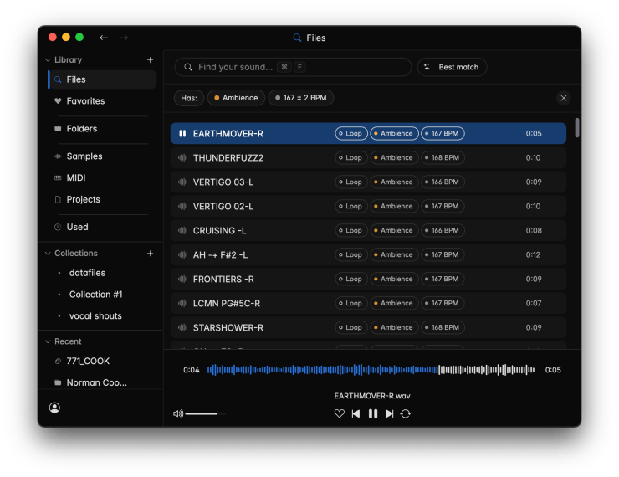Collapse the Recent section

click(48, 341)
